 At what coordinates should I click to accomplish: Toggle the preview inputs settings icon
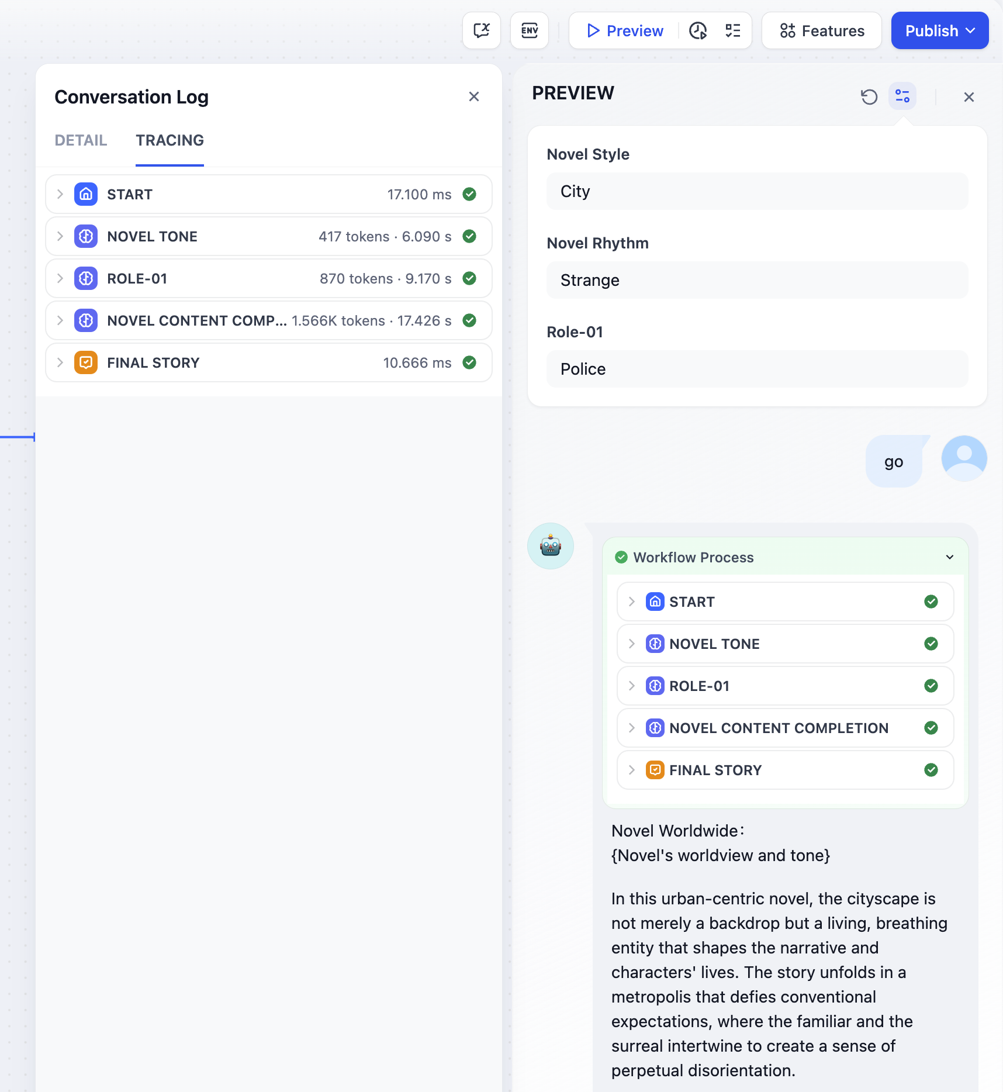click(x=902, y=96)
